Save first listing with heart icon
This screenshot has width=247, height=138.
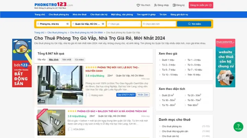80,101
